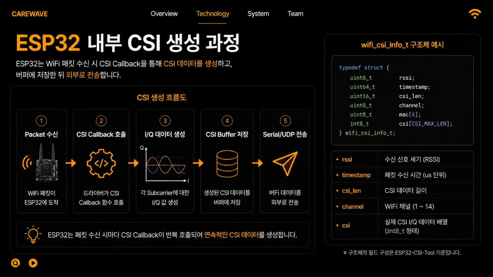Select the Technology tab

[213, 14]
